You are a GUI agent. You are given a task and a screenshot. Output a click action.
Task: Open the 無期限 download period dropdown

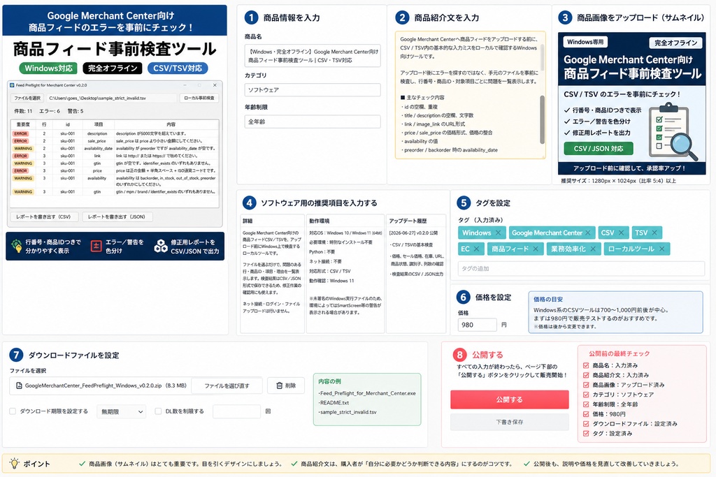tap(122, 411)
